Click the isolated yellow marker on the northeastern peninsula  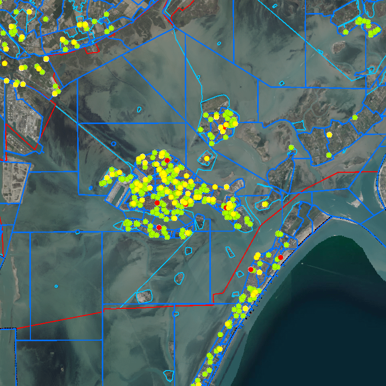(x=329, y=135)
